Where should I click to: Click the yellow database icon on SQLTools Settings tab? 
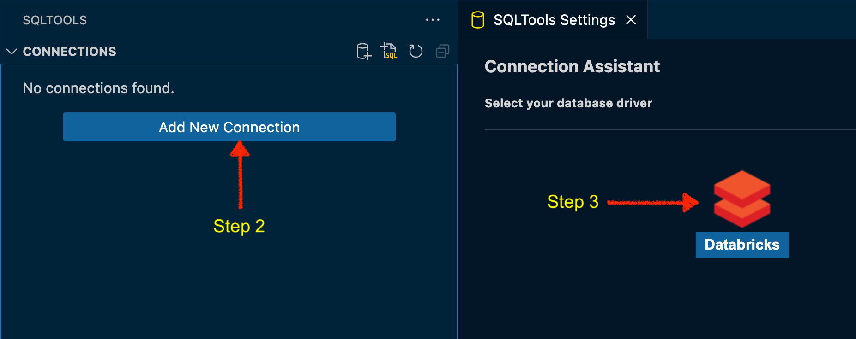click(x=478, y=20)
